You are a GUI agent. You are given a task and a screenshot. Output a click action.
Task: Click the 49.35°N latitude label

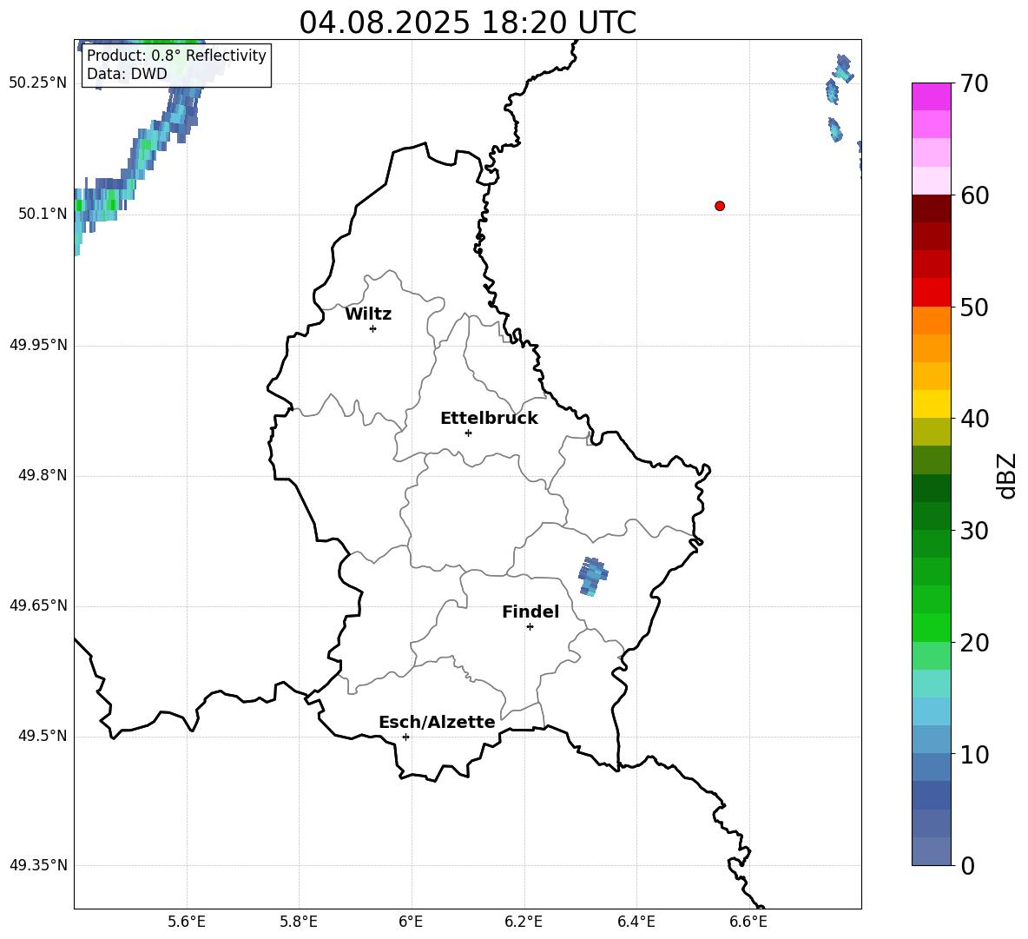(38, 865)
